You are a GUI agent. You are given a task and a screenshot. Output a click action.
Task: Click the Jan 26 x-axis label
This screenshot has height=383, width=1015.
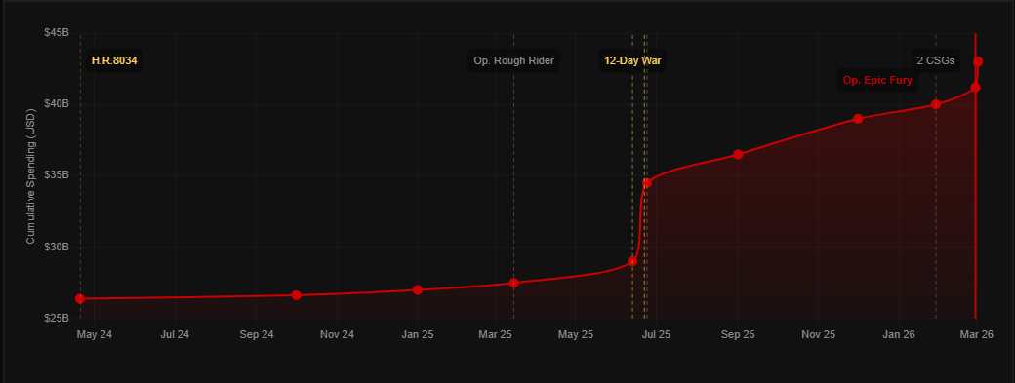click(x=899, y=335)
